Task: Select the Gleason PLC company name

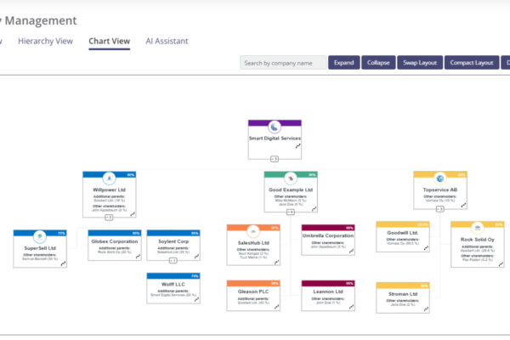Action: pos(253,292)
